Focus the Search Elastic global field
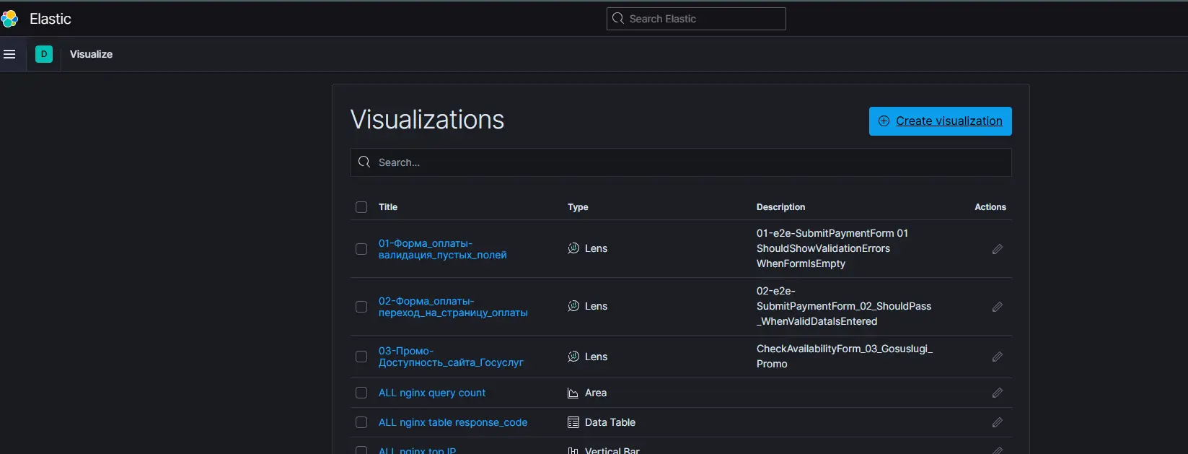The width and height of the screenshot is (1188, 454). coord(696,19)
